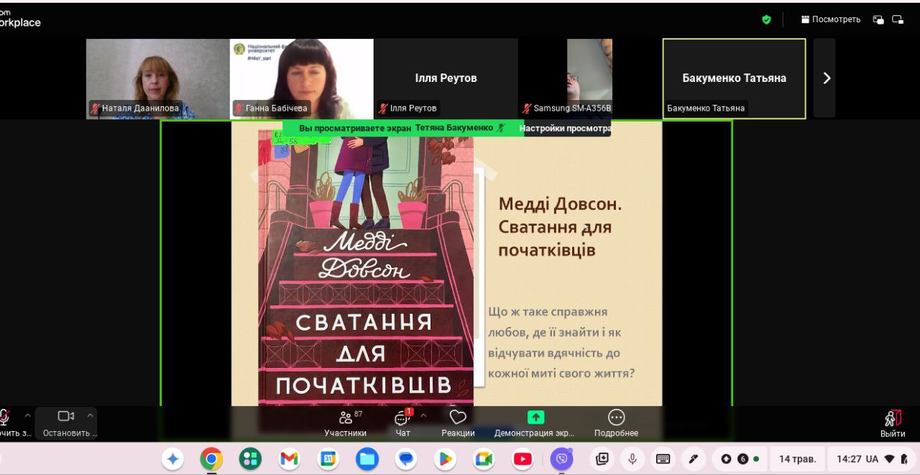Open Google Play Store from shelf
Viewport: 920px width, 475px height.
(445, 458)
